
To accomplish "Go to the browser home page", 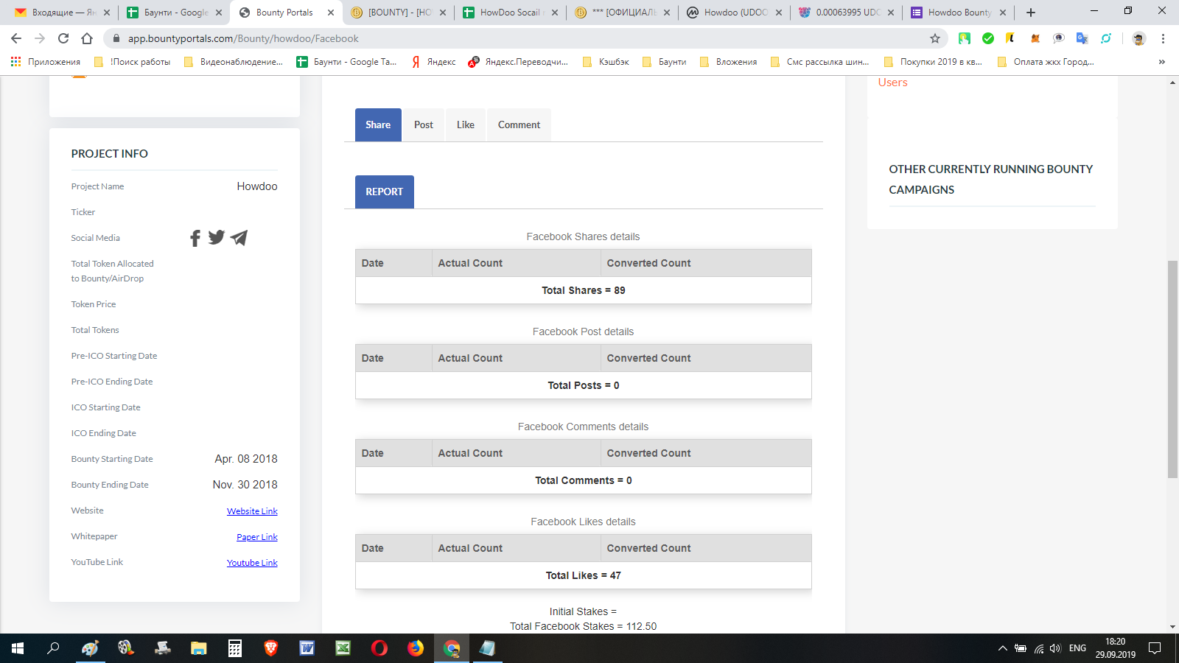I will [87, 38].
